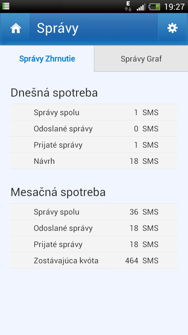The height and width of the screenshot is (335, 188).
Task: Tap the EDGE data connection indicator
Action: click(128, 7)
